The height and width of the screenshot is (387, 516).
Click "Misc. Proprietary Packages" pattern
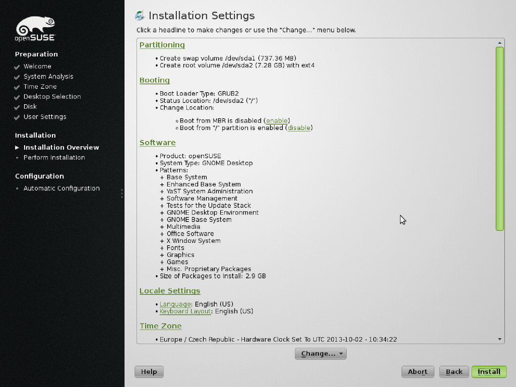coord(209,269)
